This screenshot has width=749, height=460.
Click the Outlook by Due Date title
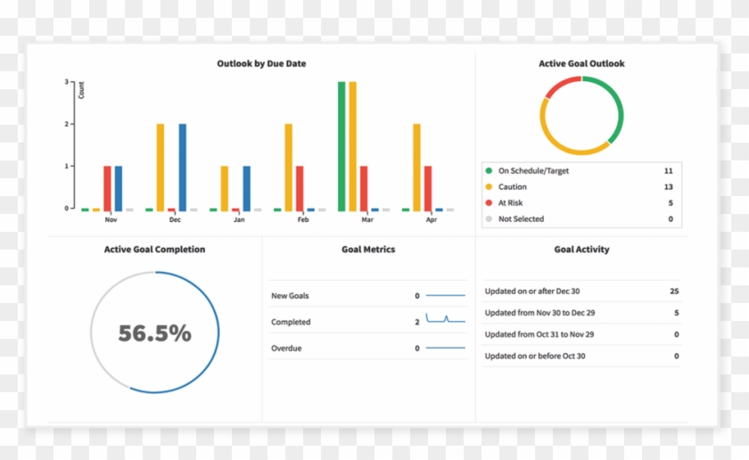(261, 64)
